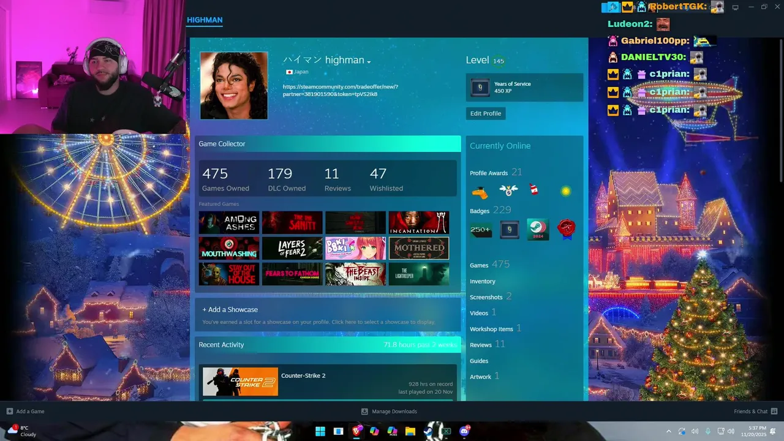This screenshot has height=441, width=784.
Task: Open the Workshop Items link
Action: [x=496, y=328]
